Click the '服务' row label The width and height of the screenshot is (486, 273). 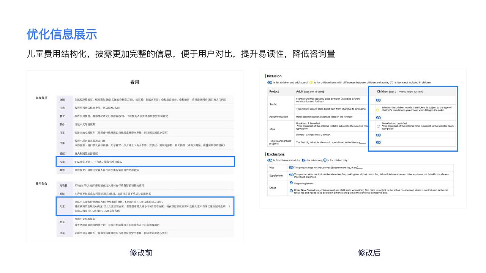(62, 124)
